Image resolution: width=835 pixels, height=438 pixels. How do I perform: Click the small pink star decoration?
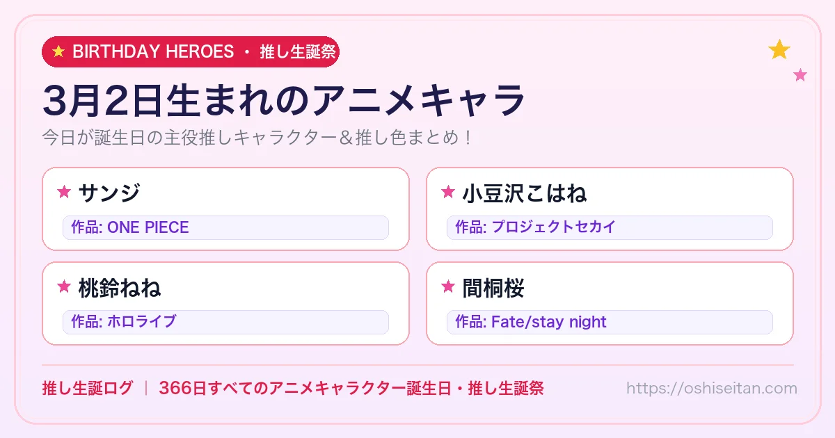pyautogui.click(x=800, y=75)
